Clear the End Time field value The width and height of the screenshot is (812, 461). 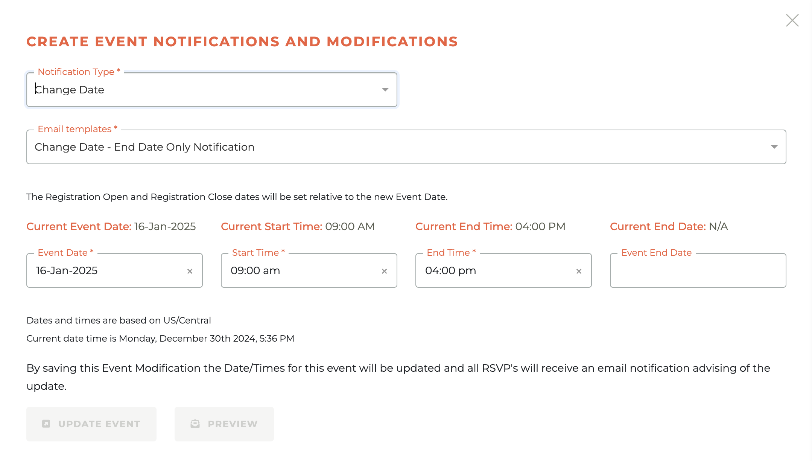pos(579,271)
